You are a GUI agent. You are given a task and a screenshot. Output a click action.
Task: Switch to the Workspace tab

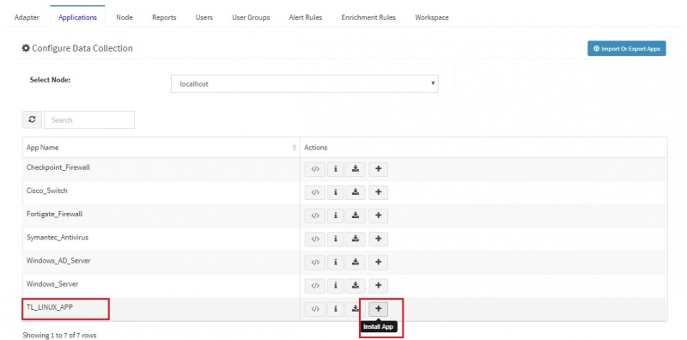432,17
